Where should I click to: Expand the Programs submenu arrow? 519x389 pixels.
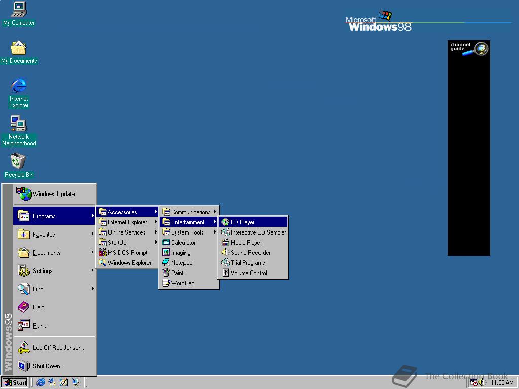[x=93, y=216]
